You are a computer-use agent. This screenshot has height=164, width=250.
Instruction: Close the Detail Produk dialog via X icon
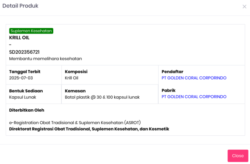244,7
